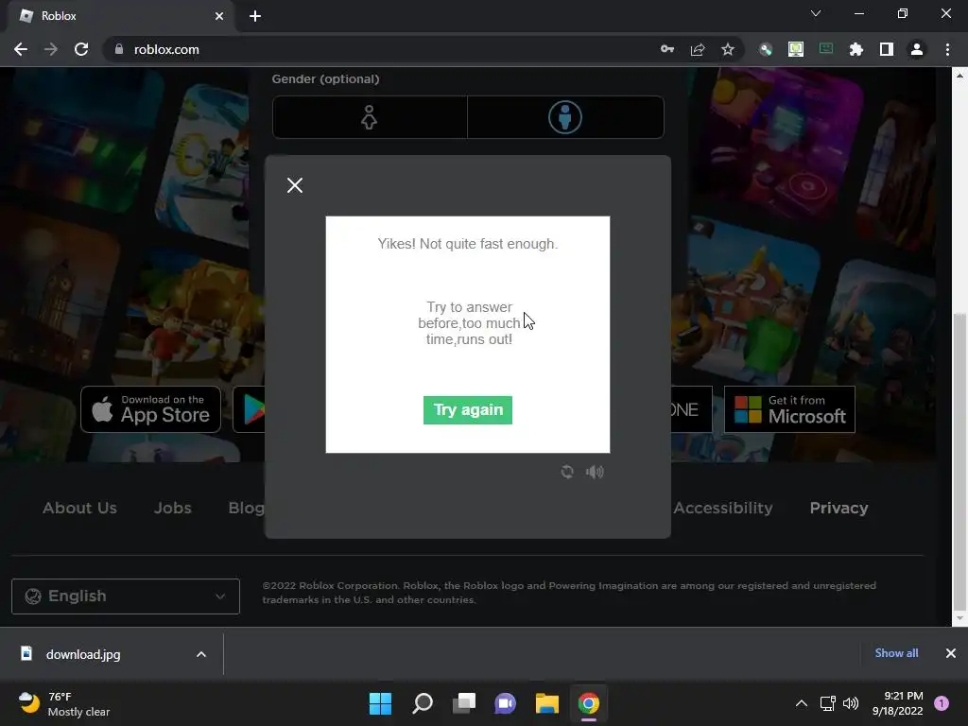Click the scrollbar down arrow
This screenshot has height=726, width=968.
tap(959, 618)
